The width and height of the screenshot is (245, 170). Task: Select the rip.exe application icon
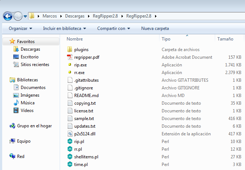pos(70,65)
